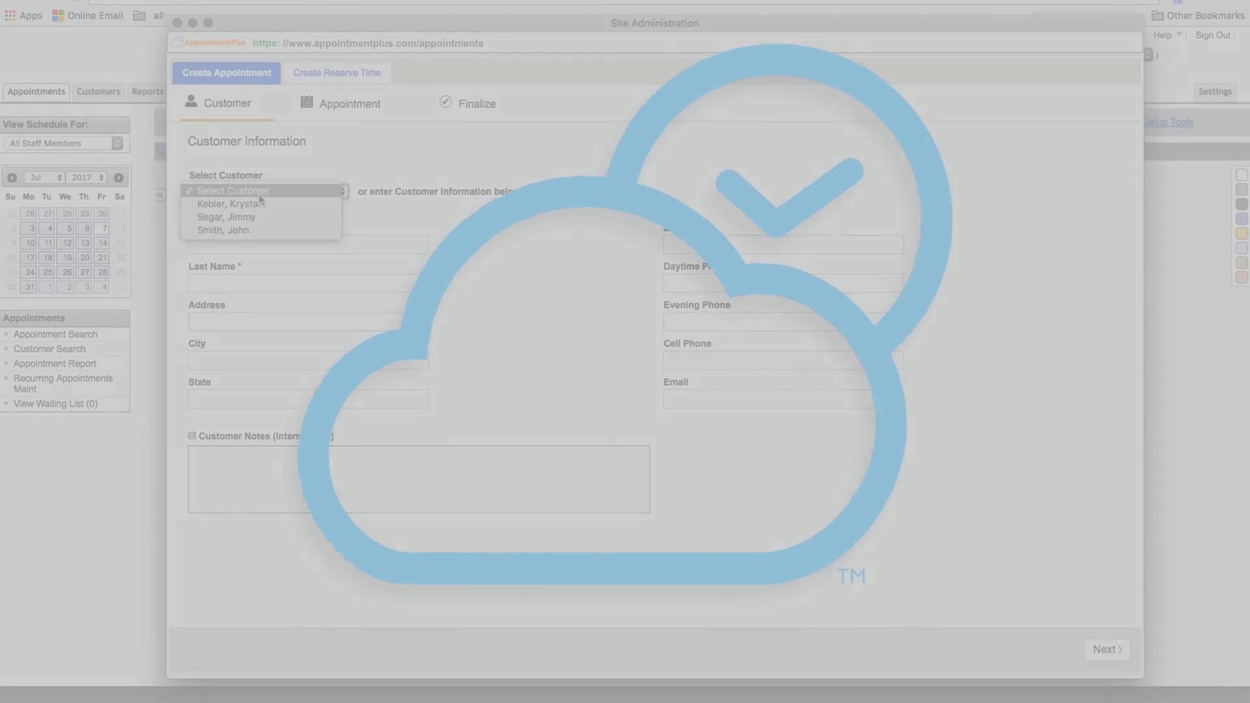Go to next month in calendar

118,178
